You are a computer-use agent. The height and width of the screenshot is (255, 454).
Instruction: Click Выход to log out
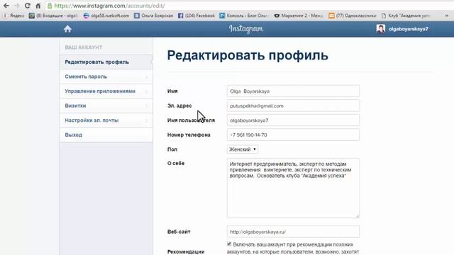click(106, 135)
